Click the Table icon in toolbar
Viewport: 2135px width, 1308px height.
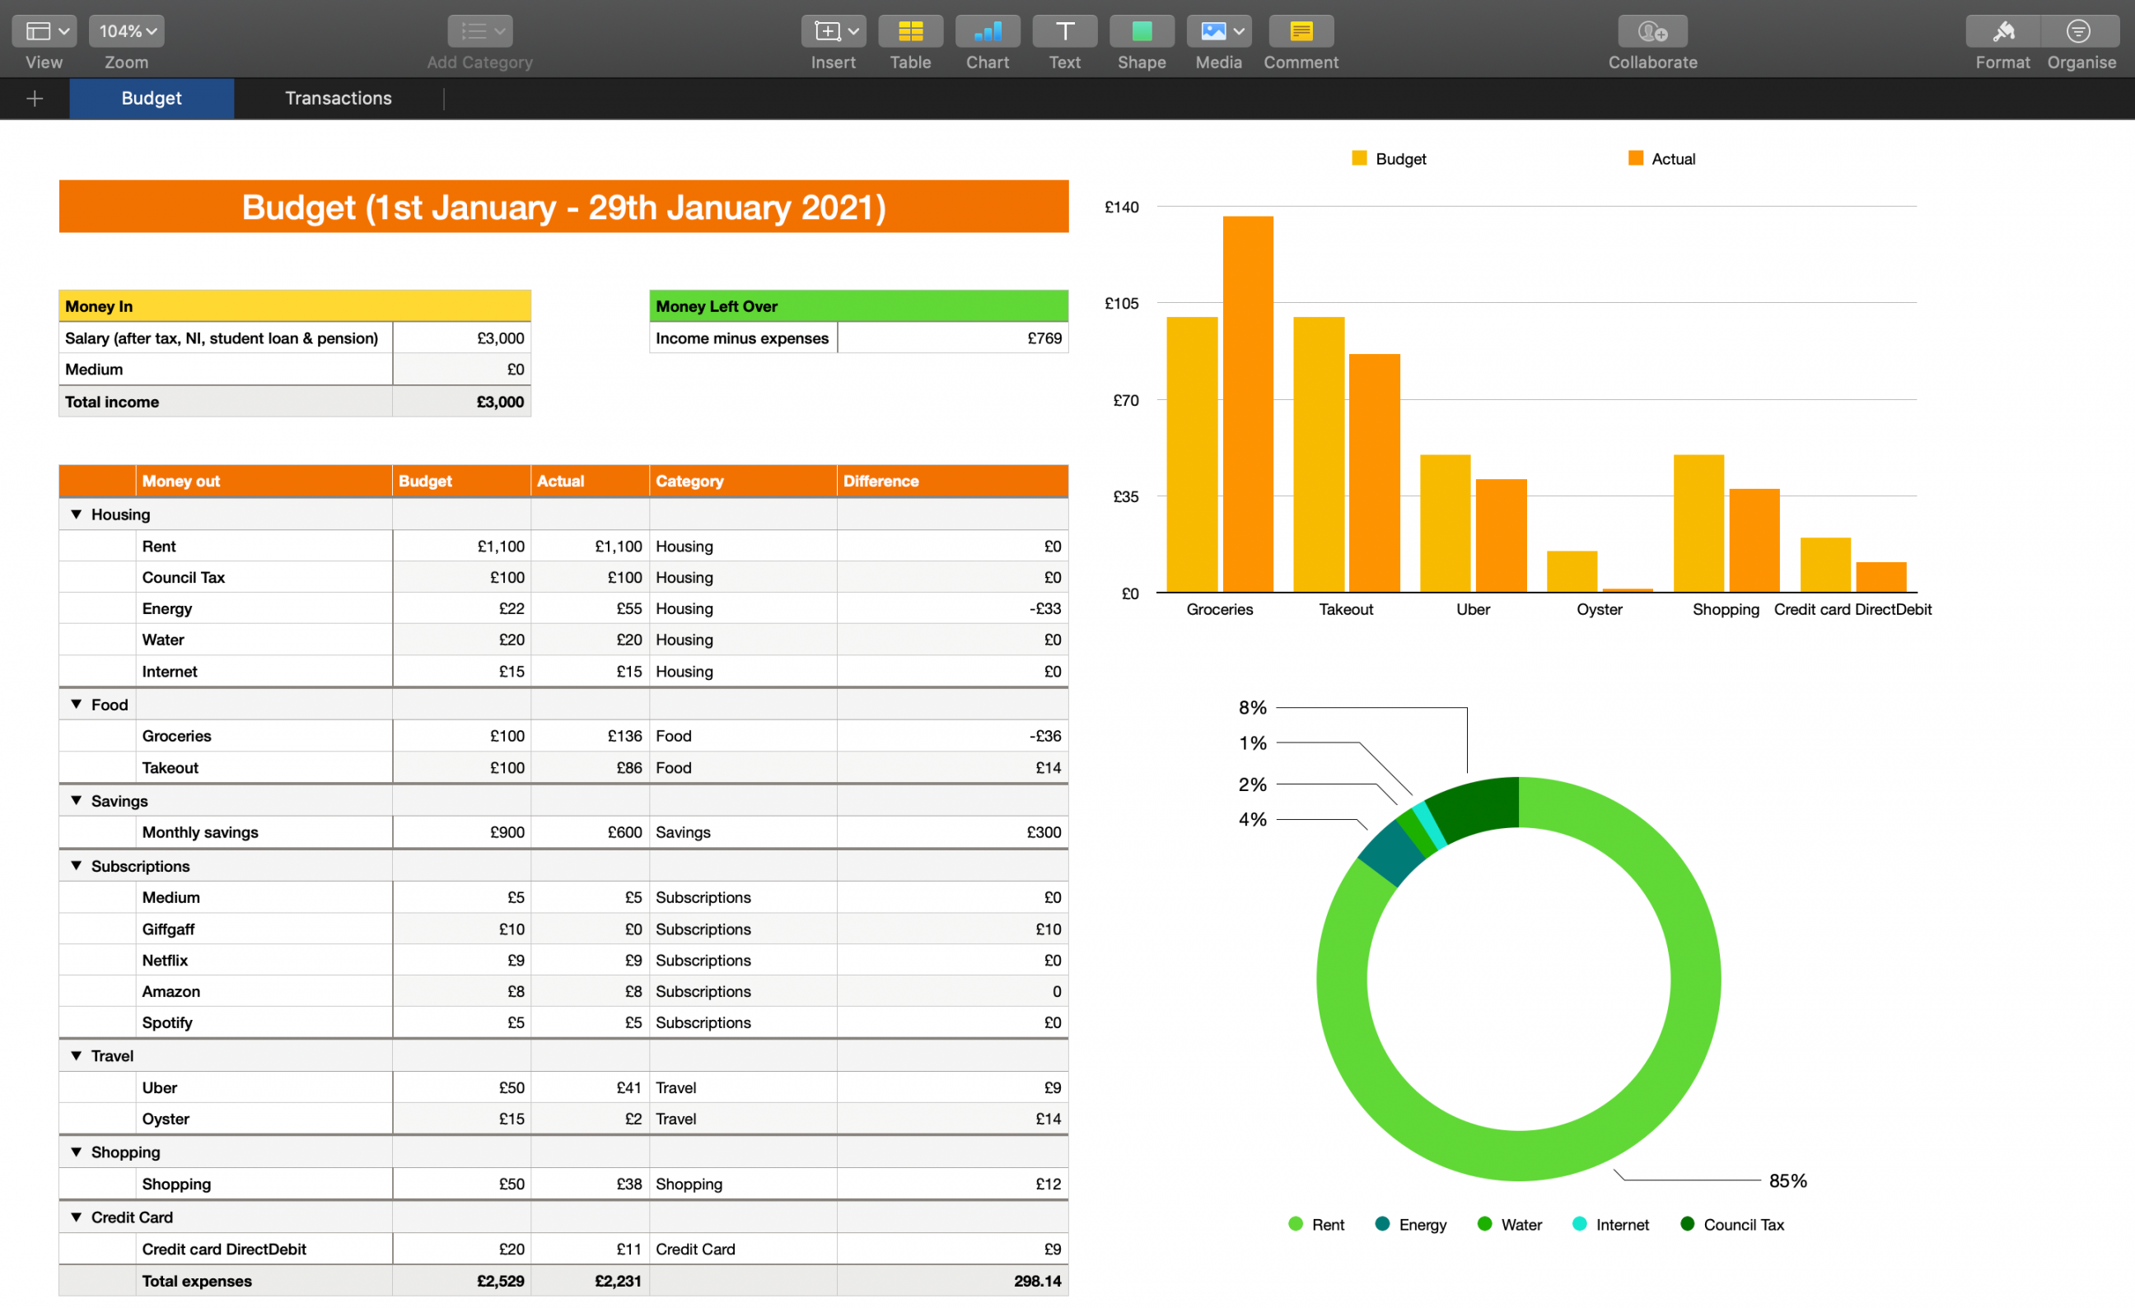pos(909,38)
